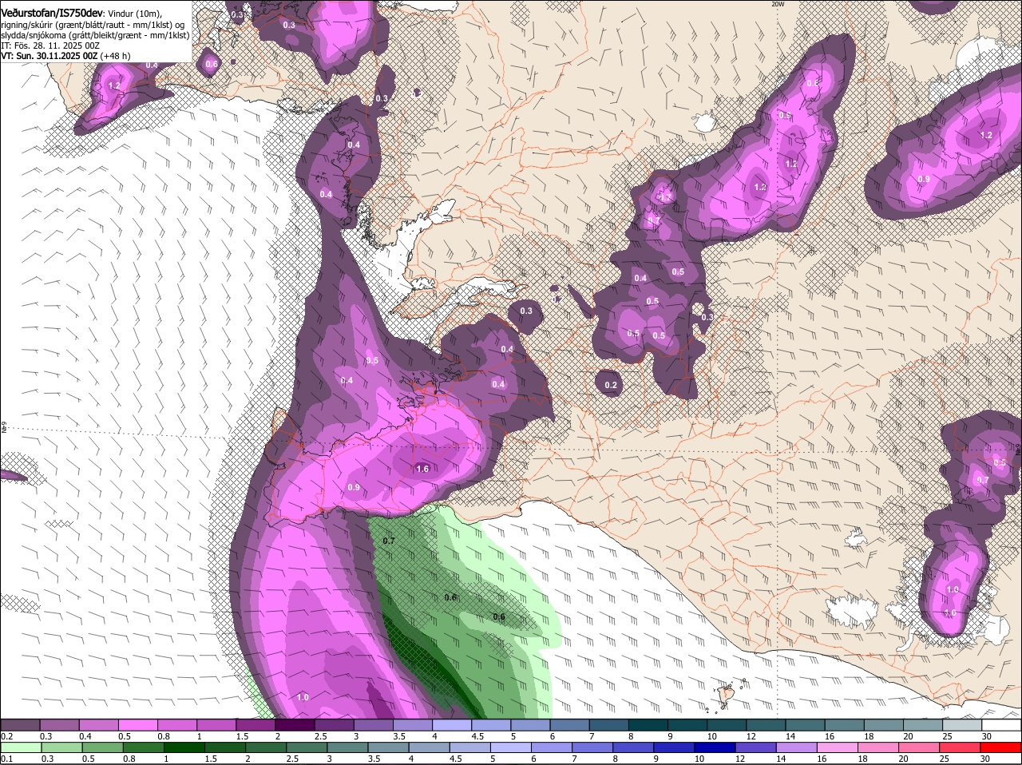Select the 'Vindur (10m)' header text
1022x765 pixels.
point(133,14)
